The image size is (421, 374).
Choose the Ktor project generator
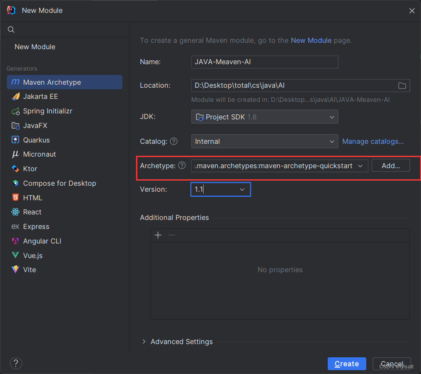coord(31,169)
